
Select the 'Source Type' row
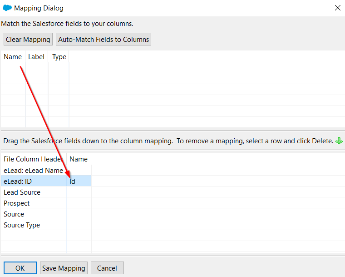[46, 225]
